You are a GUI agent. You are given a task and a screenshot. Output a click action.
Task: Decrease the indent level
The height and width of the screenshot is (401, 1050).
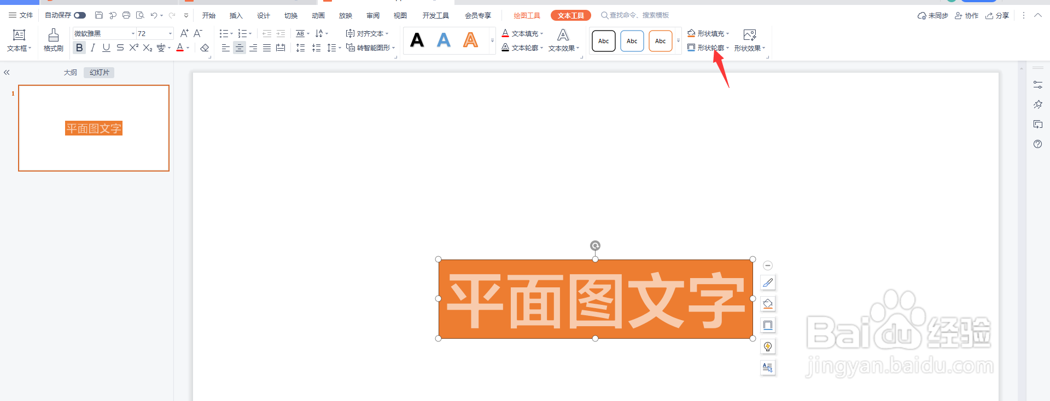(x=267, y=34)
